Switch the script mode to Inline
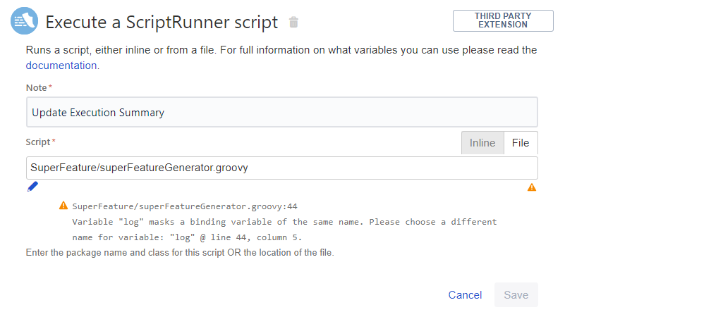 click(482, 143)
